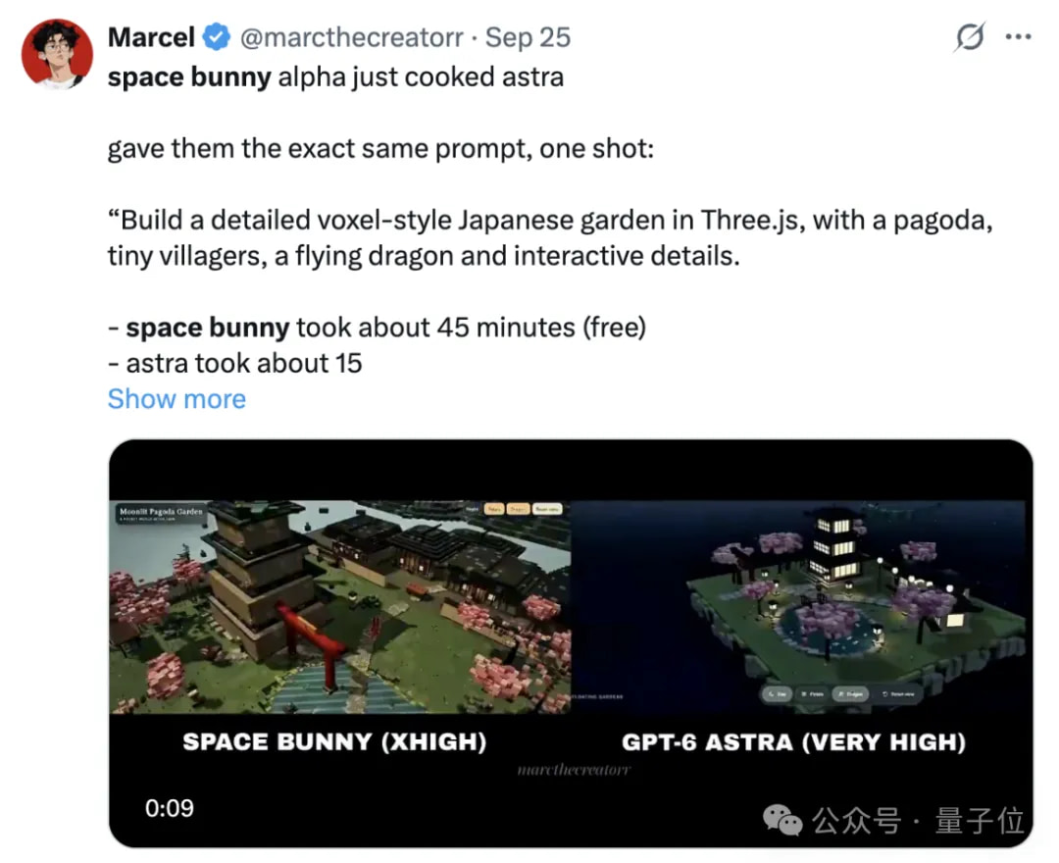Click the 0:09 video duration label
1059x863 pixels.
[x=169, y=808]
